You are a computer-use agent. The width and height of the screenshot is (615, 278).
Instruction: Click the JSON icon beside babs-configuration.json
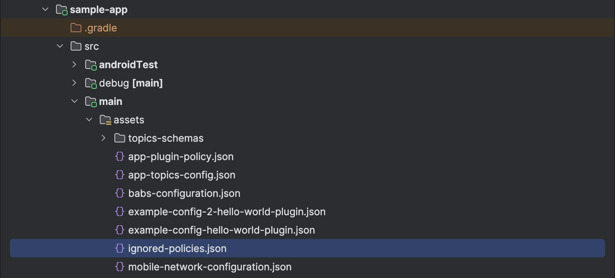pos(120,193)
